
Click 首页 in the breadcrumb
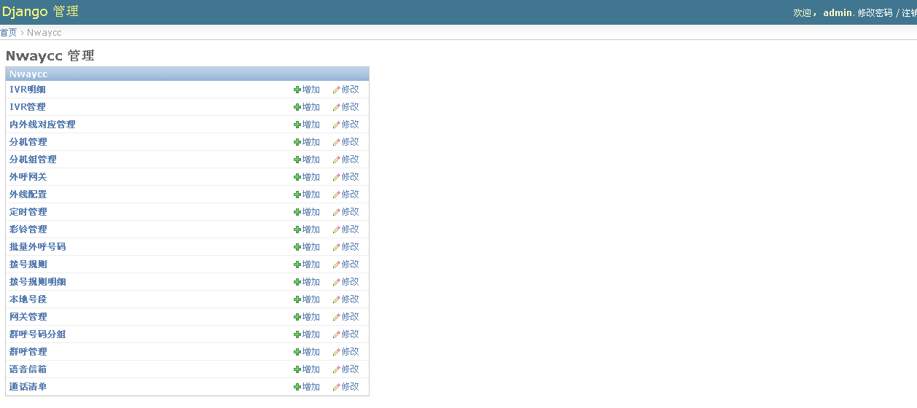pos(9,33)
